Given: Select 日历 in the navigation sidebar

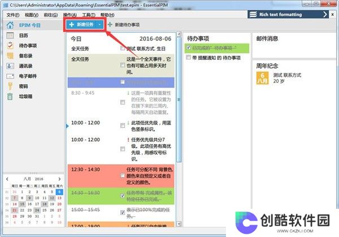Looking at the screenshot, I should (23, 36).
